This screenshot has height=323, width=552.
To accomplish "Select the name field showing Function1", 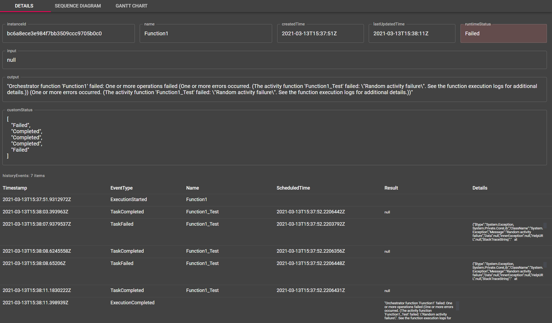I will [205, 33].
